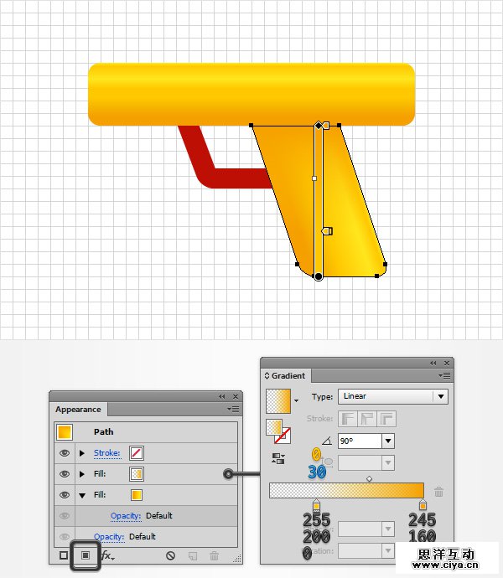
Task: Click the gradient annotator end diamond at handle top
Action: (x=319, y=126)
